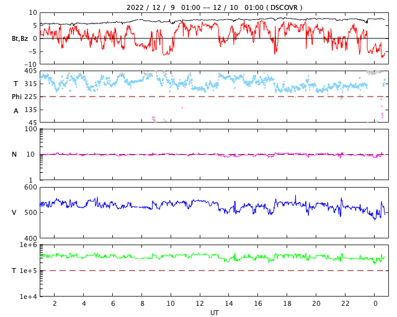Click the '1e+5' temperature tick label
This screenshot has height=317, width=397.
[29, 271]
